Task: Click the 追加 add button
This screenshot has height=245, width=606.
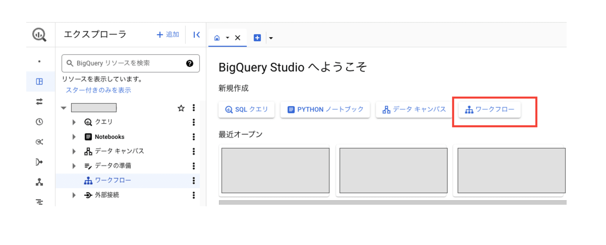Action: pyautogui.click(x=168, y=35)
